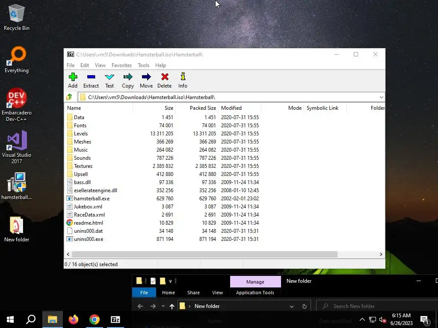438x328 pixels.
Task: Expand Explorer address history dropdown
Action: coord(292,306)
